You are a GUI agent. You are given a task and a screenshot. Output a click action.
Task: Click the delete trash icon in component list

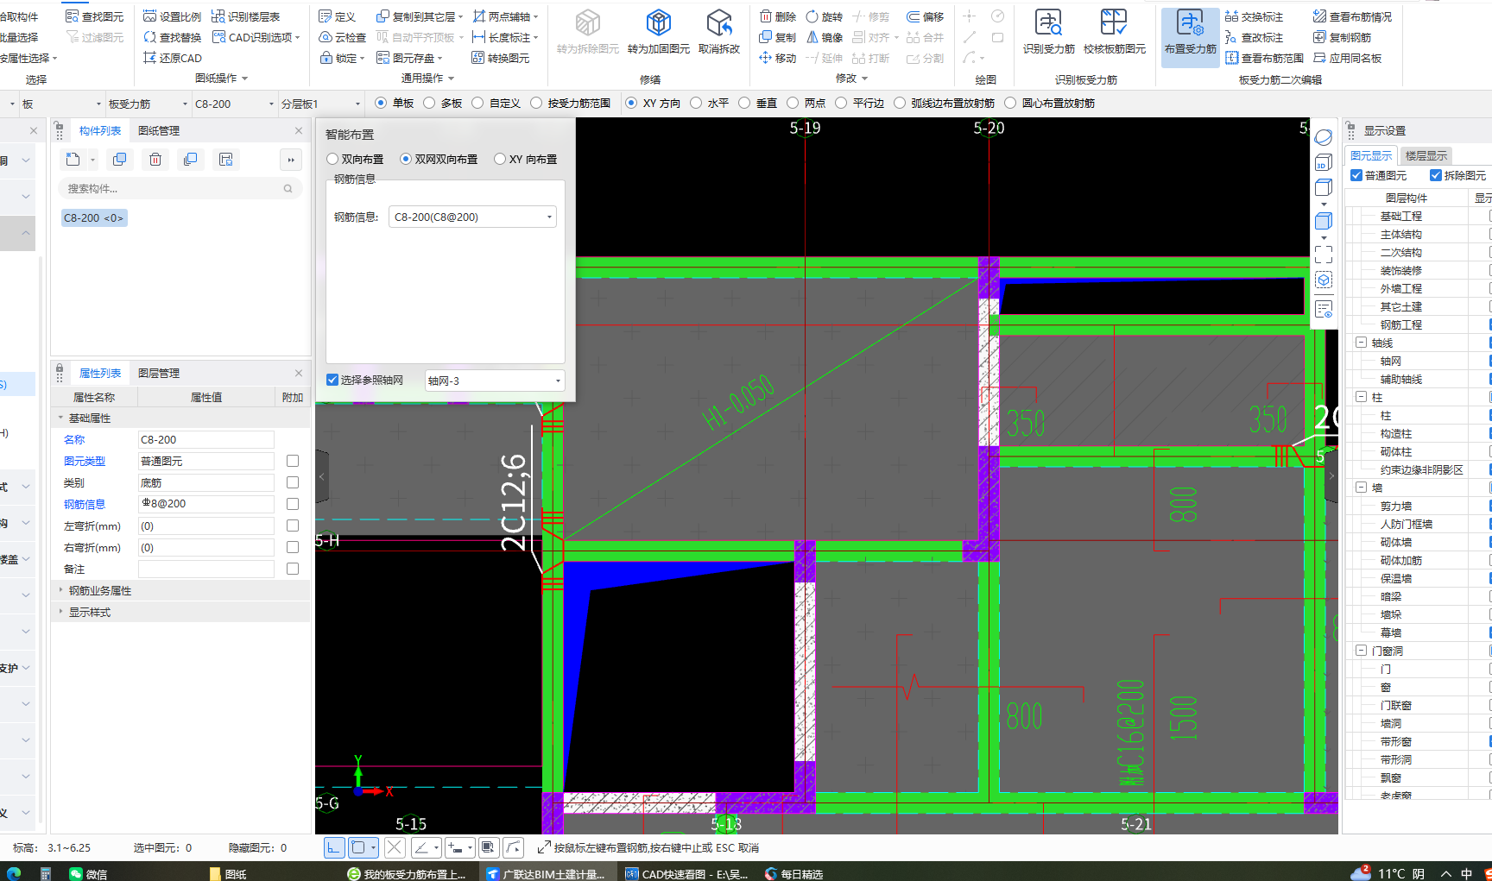click(155, 160)
